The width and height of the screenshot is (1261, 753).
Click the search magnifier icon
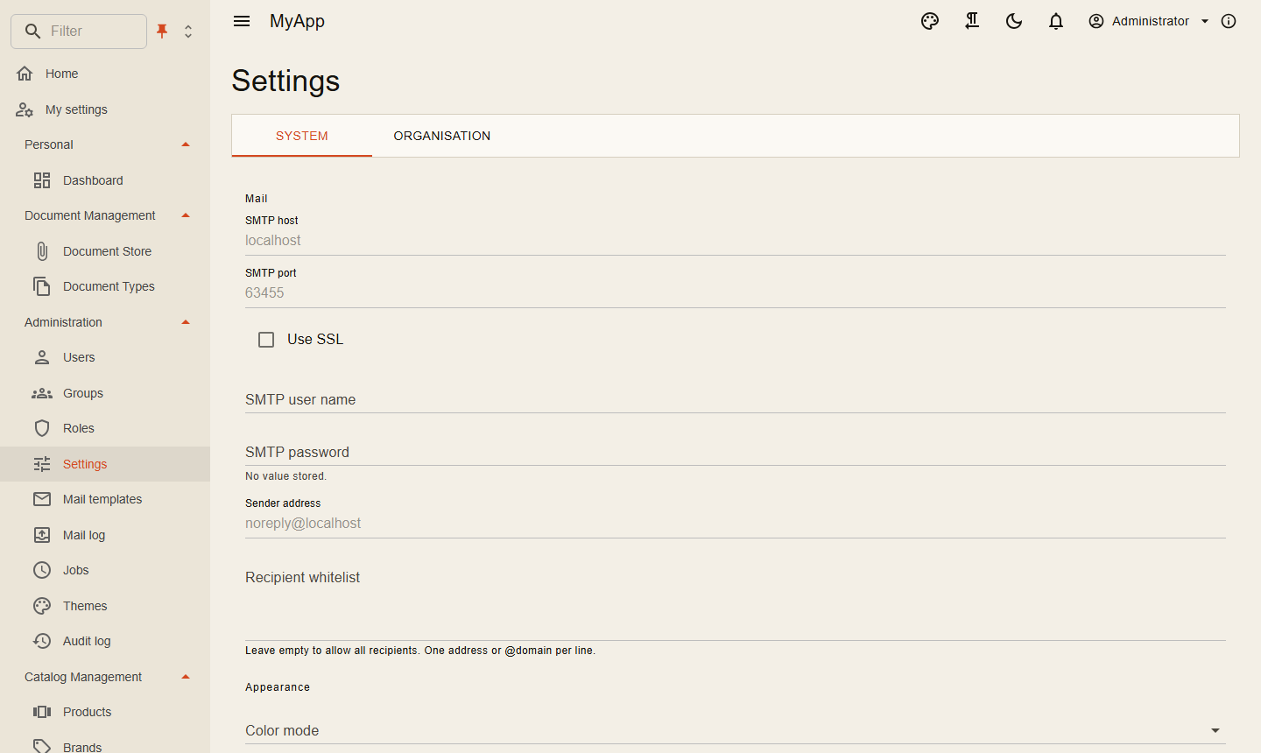[x=32, y=32]
